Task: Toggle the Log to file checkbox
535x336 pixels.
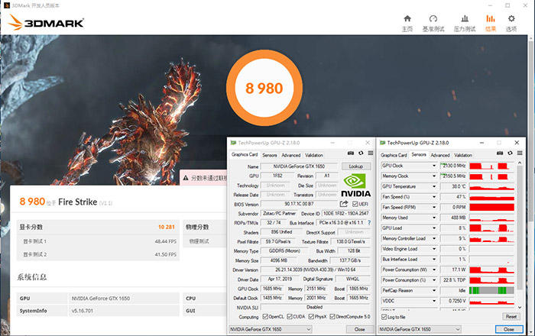Action: pos(384,317)
